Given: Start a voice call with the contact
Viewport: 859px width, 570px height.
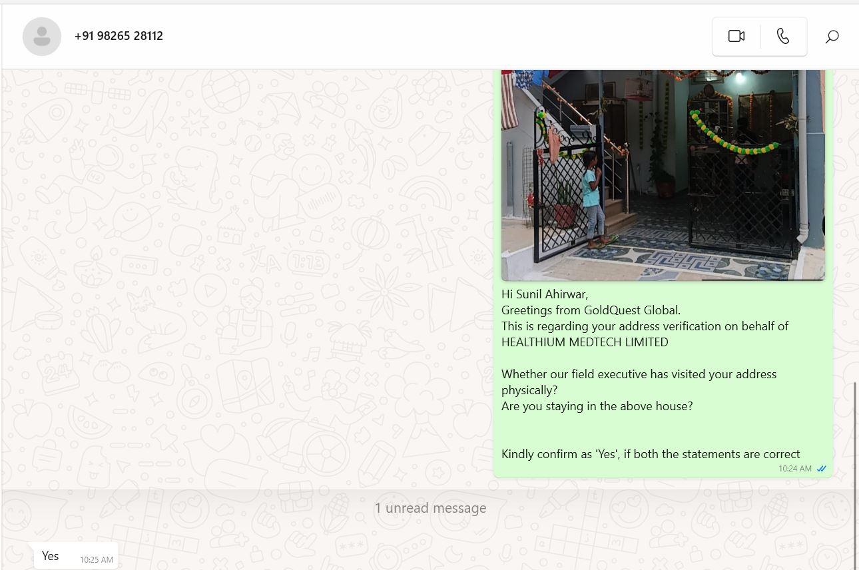Looking at the screenshot, I should click(783, 36).
